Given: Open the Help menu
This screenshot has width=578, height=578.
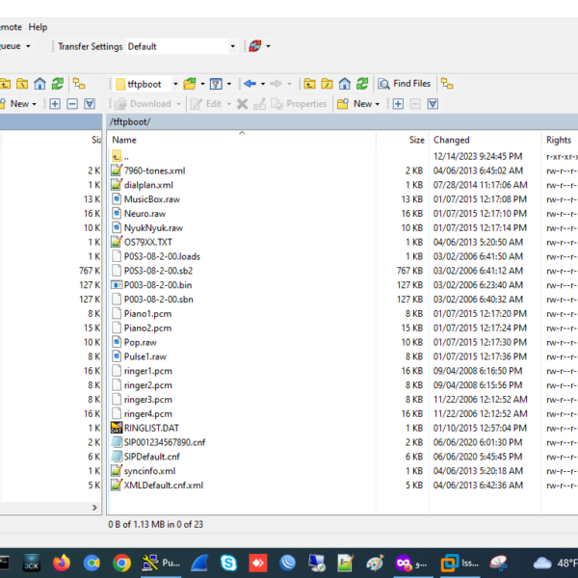Looking at the screenshot, I should [38, 27].
